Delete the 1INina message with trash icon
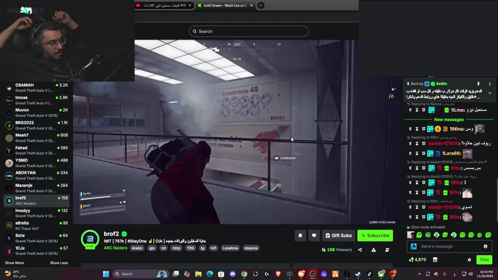The width and height of the screenshot is (498, 280). pyautogui.click(x=410, y=129)
